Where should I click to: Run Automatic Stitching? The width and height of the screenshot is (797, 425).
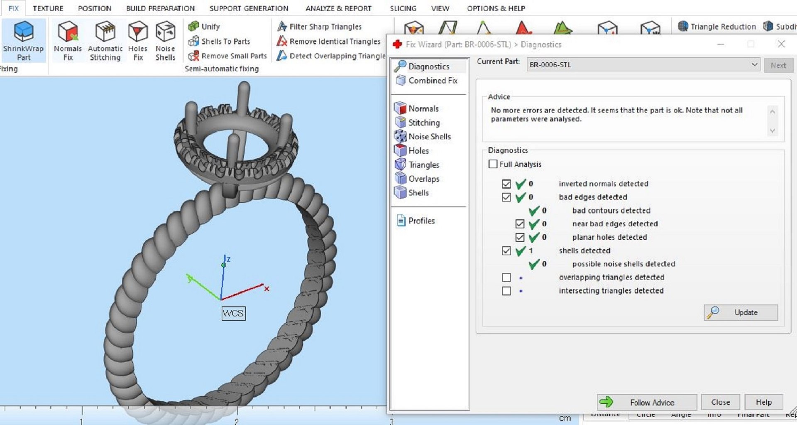point(105,41)
